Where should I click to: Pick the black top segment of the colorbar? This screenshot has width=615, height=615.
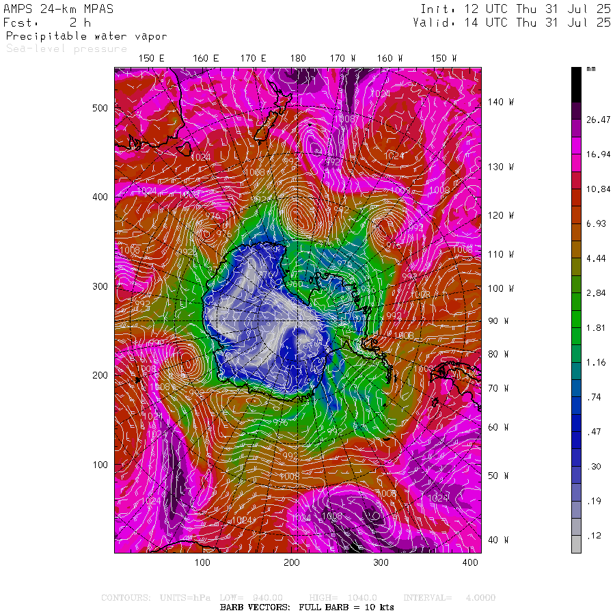point(576,85)
